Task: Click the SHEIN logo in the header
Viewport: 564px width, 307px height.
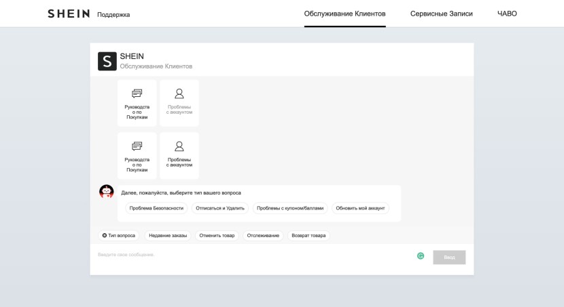Action: [68, 14]
